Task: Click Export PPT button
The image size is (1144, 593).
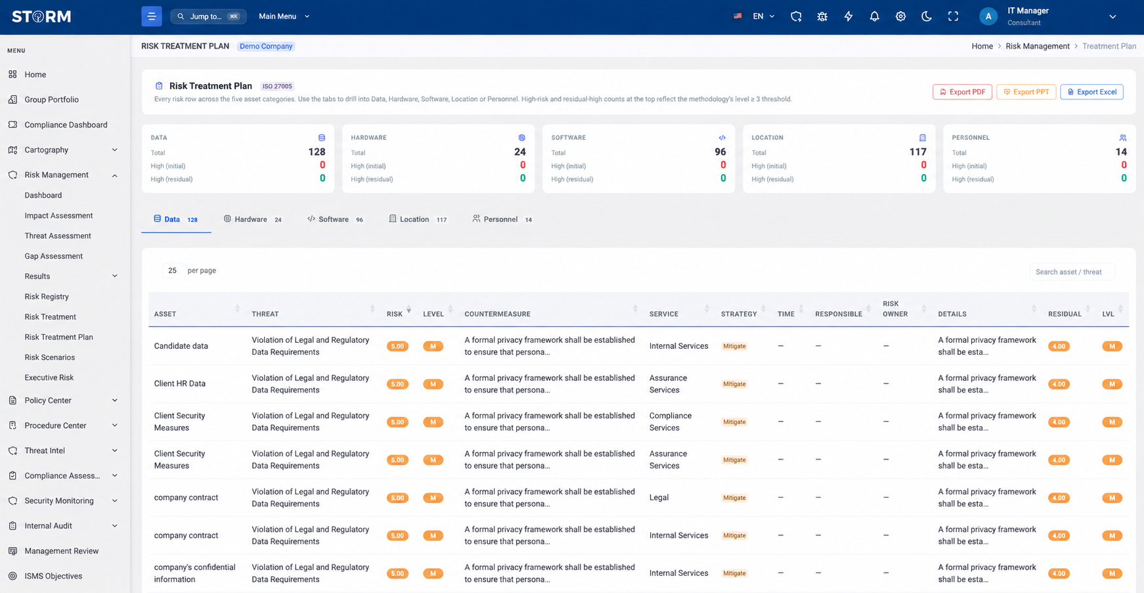Action: point(1026,92)
